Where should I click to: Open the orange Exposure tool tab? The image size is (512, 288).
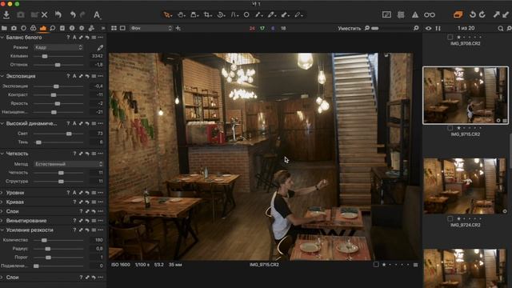pos(42,29)
